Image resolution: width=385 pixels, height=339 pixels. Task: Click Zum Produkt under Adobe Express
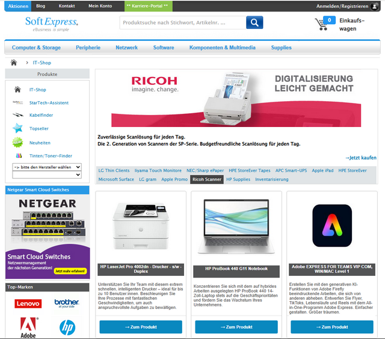tap(332, 327)
